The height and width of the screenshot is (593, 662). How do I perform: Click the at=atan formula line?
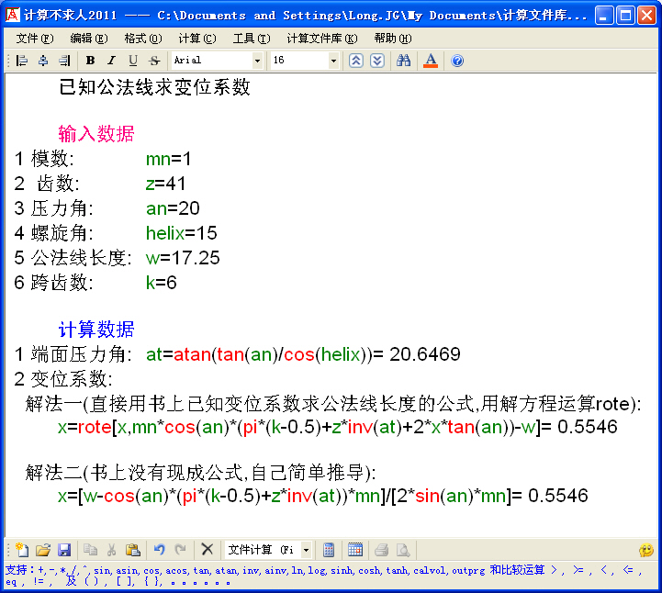303,354
